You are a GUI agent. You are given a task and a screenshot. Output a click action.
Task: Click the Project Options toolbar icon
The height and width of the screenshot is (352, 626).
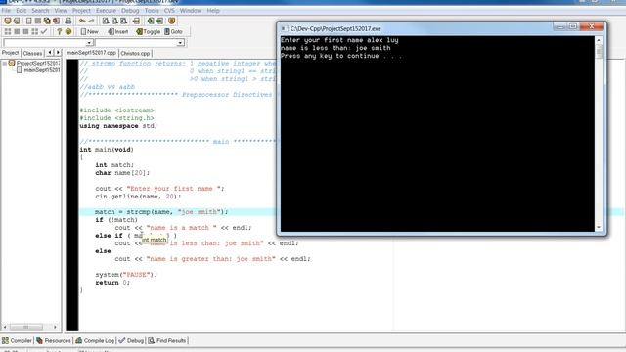172,21
